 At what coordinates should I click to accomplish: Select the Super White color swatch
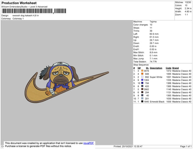142,77
